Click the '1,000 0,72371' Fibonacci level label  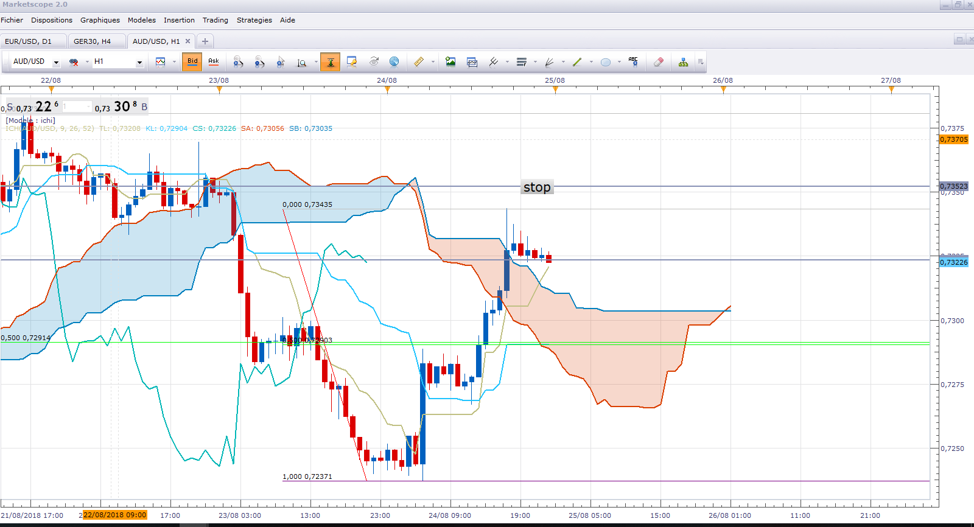point(307,476)
